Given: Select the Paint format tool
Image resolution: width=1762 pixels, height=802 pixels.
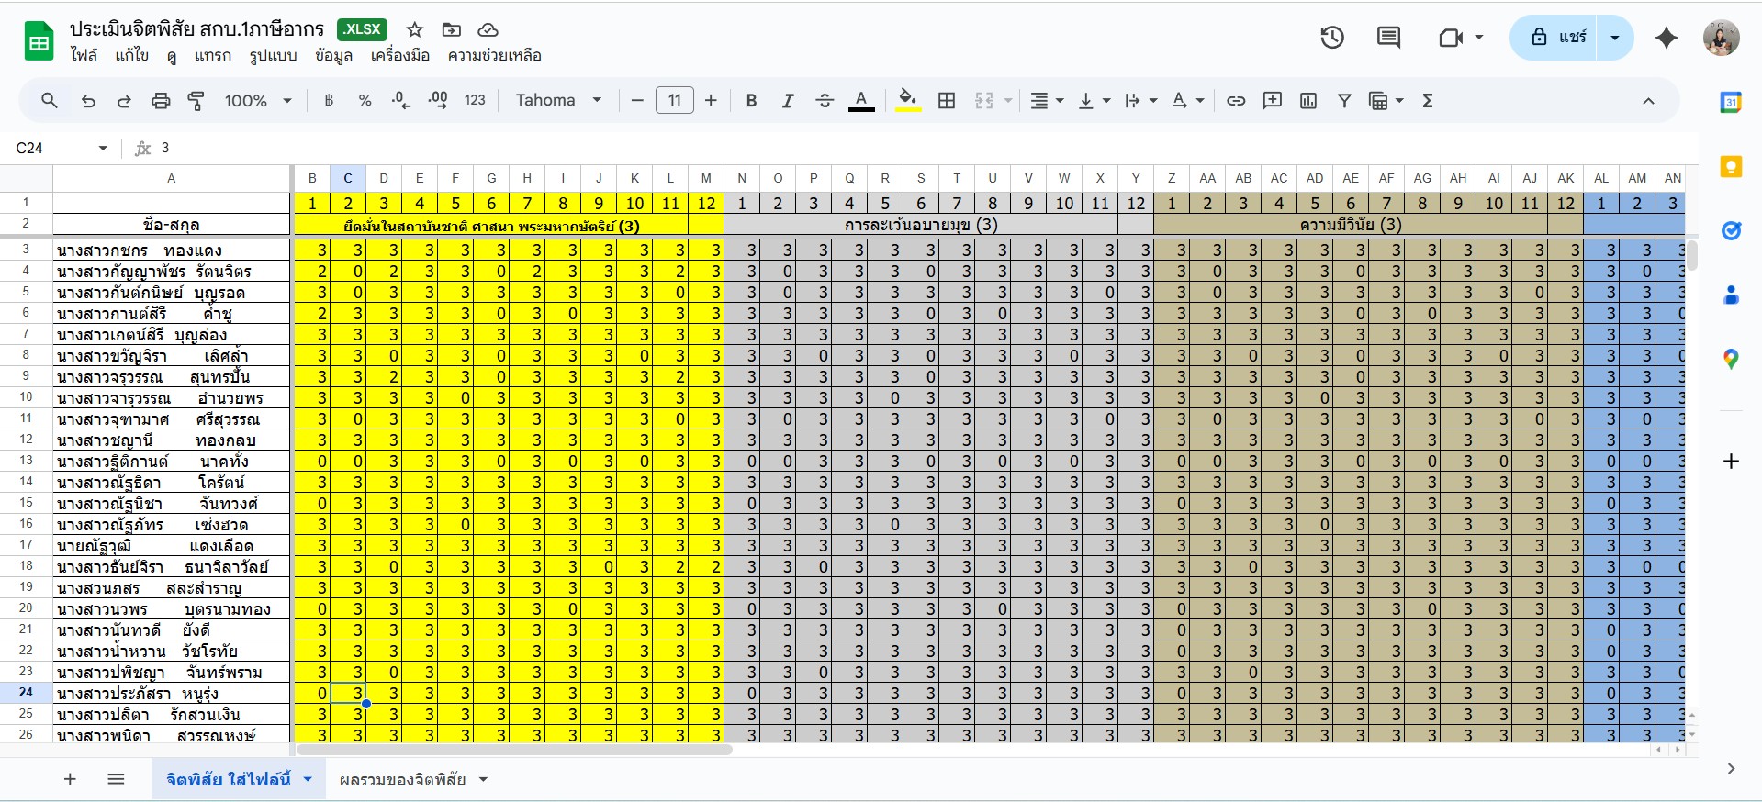Looking at the screenshot, I should (x=196, y=101).
